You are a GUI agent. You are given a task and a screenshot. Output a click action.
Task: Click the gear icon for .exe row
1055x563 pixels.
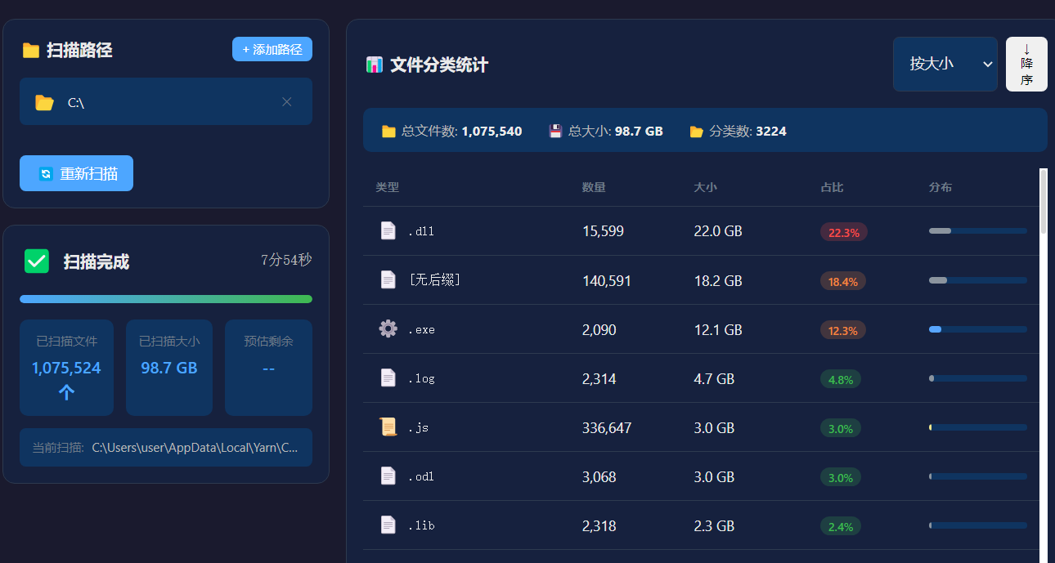coord(388,329)
